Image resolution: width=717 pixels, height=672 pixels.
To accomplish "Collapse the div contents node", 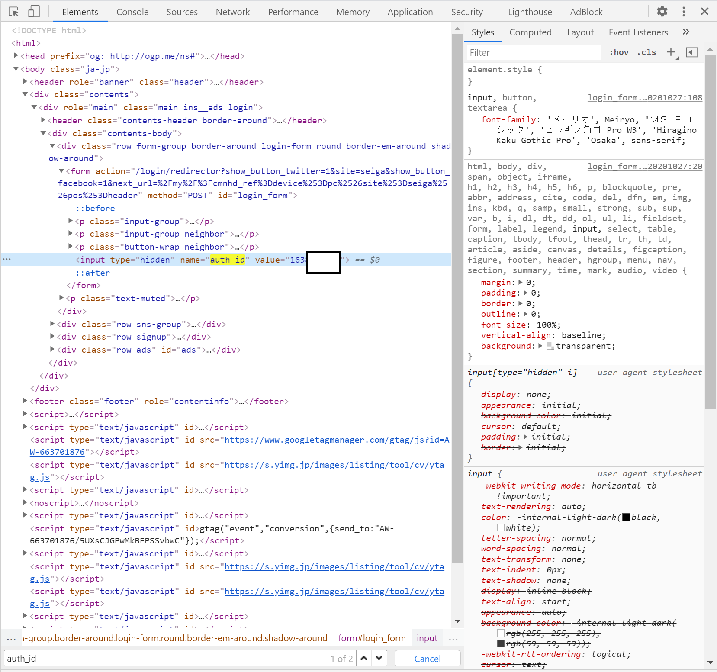I will [x=25, y=94].
